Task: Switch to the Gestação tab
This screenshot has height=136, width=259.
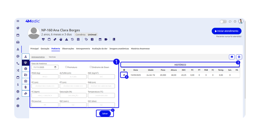Action: [45, 49]
